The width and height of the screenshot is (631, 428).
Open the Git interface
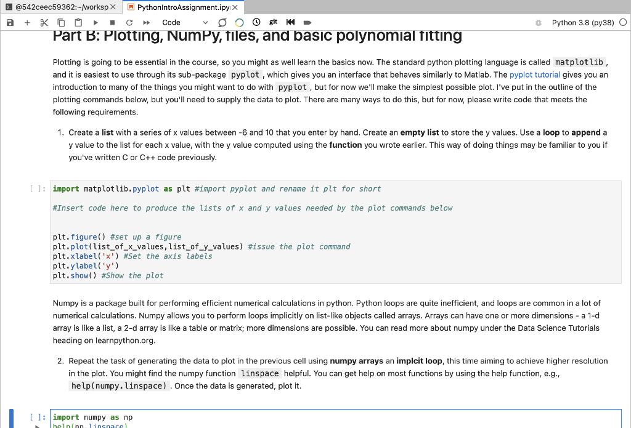click(x=273, y=22)
